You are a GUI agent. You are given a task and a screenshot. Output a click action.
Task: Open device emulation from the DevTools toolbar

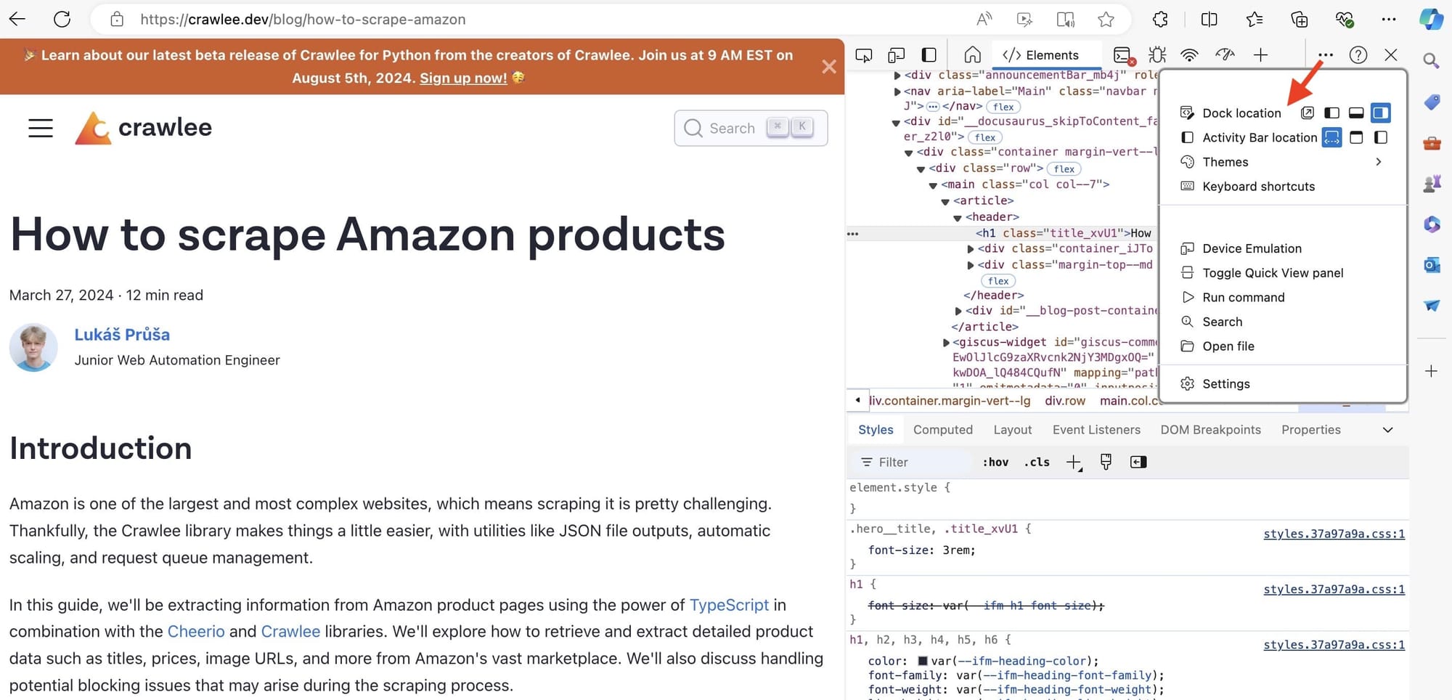896,54
